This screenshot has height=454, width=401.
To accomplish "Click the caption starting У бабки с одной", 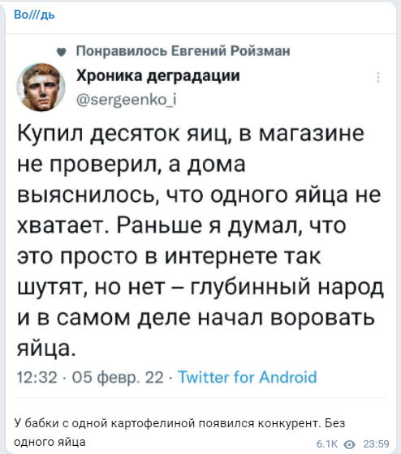I will 179,433.
